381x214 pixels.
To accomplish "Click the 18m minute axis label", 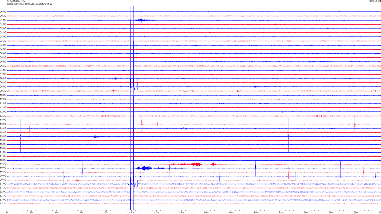I will (x=231, y=212).
